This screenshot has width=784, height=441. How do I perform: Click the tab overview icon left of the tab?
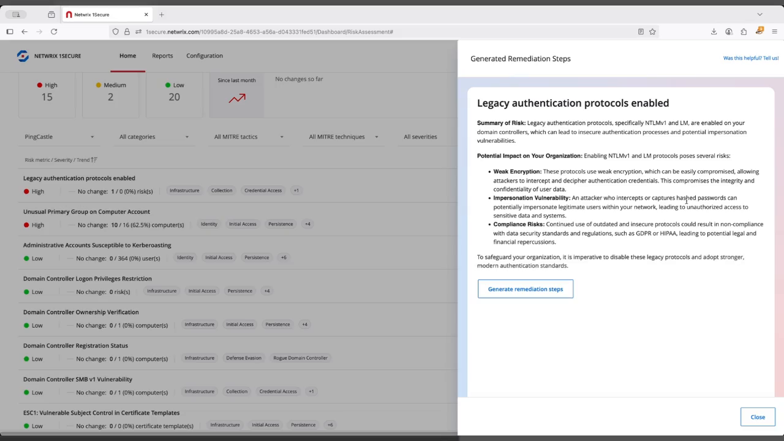[x=51, y=15]
